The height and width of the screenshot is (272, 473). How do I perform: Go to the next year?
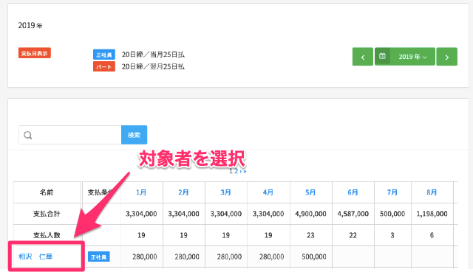pyautogui.click(x=446, y=57)
